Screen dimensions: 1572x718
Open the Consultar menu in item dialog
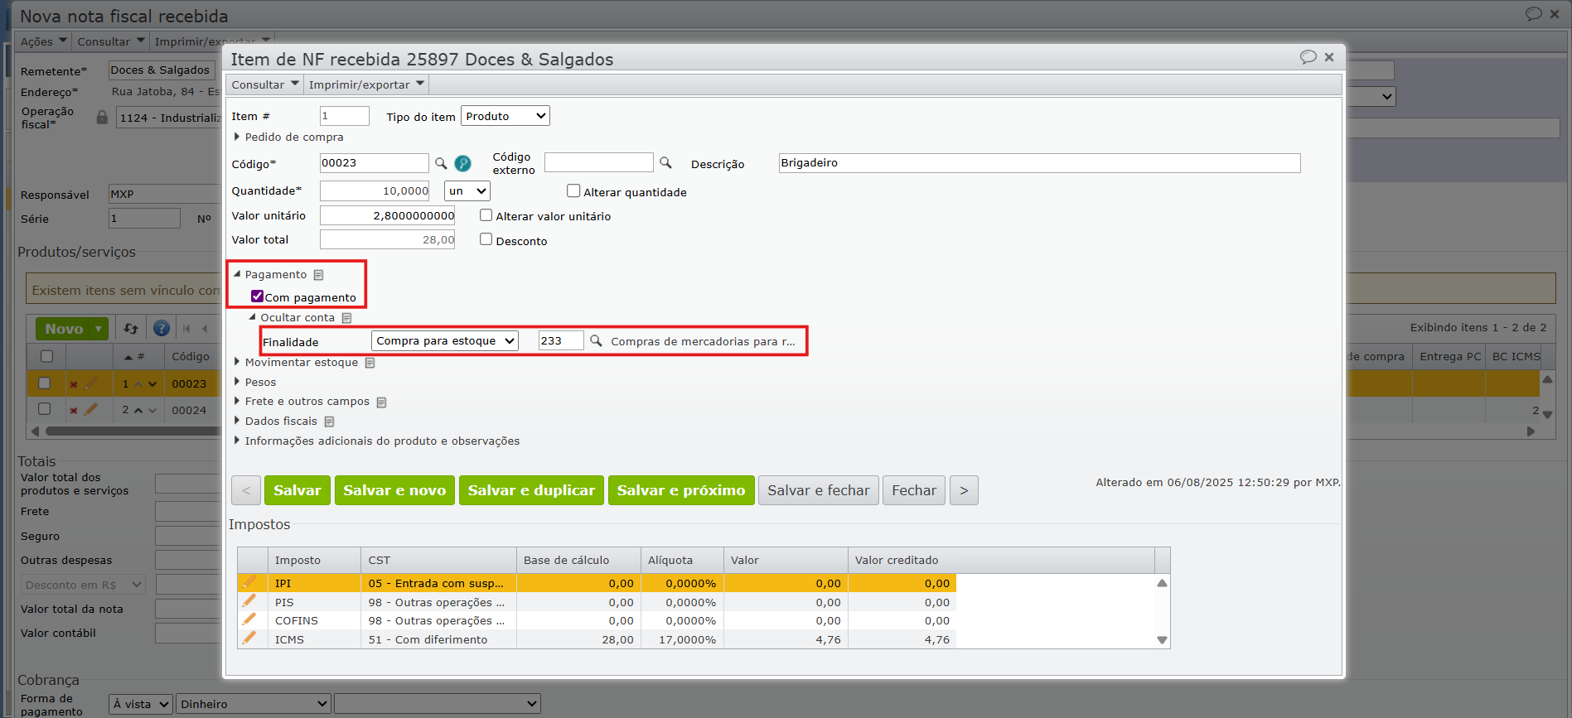265,84
